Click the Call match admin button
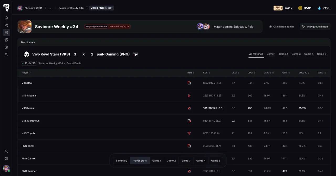The width and height of the screenshot is (336, 176). (281, 26)
